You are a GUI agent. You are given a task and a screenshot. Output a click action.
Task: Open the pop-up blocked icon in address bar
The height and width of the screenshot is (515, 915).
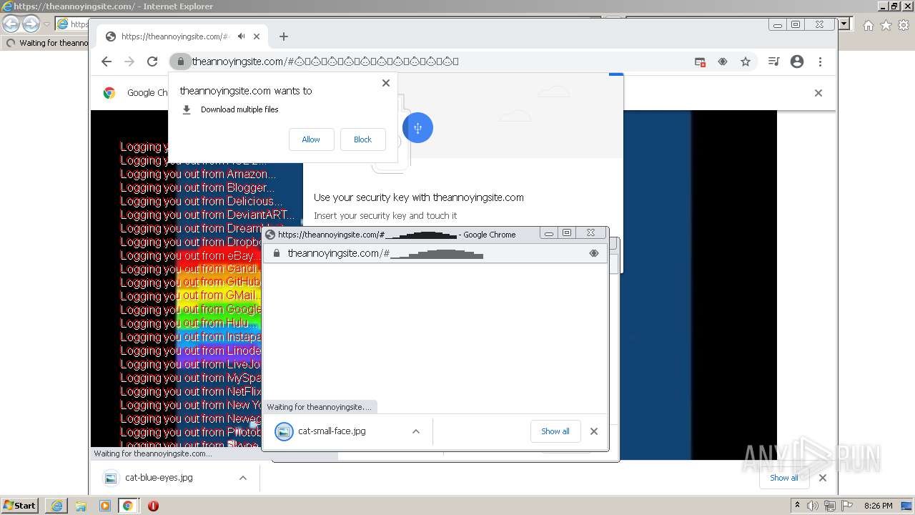(x=701, y=62)
